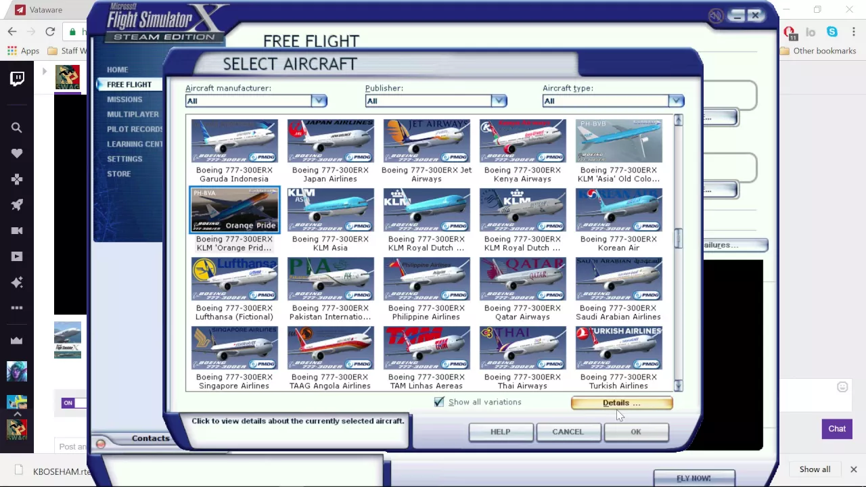Pick the Kenya Airways 777-300ERX
This screenshot has width=866, height=487.
click(x=522, y=141)
